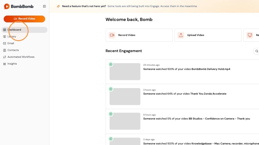Click the '2 hours ago' timestamp
The width and height of the screenshot is (259, 145).
click(149, 90)
